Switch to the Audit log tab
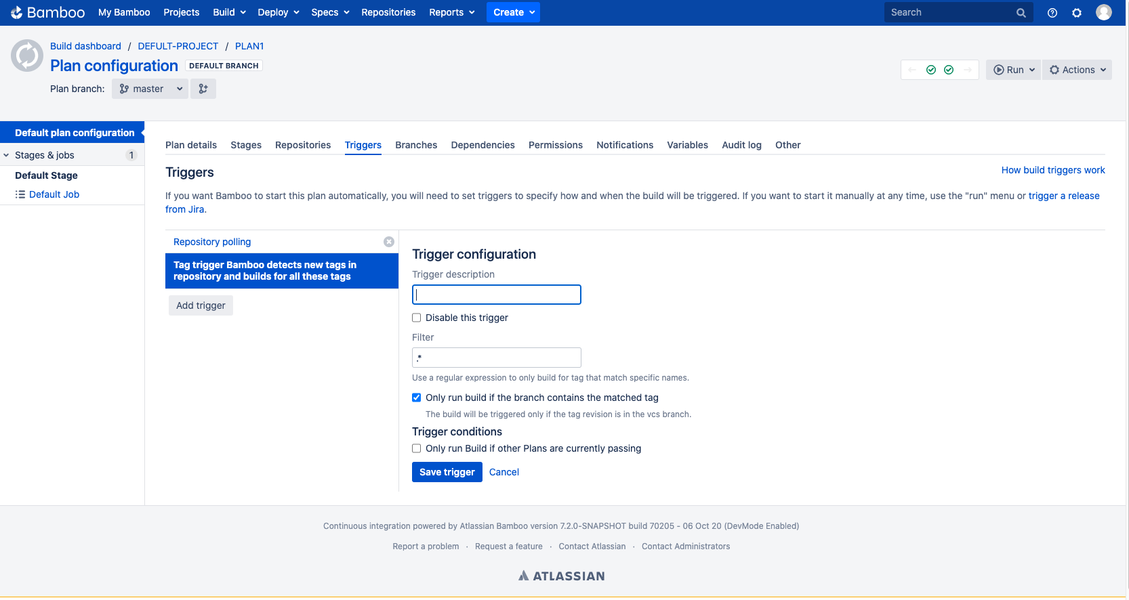1129x600 pixels. coord(741,145)
